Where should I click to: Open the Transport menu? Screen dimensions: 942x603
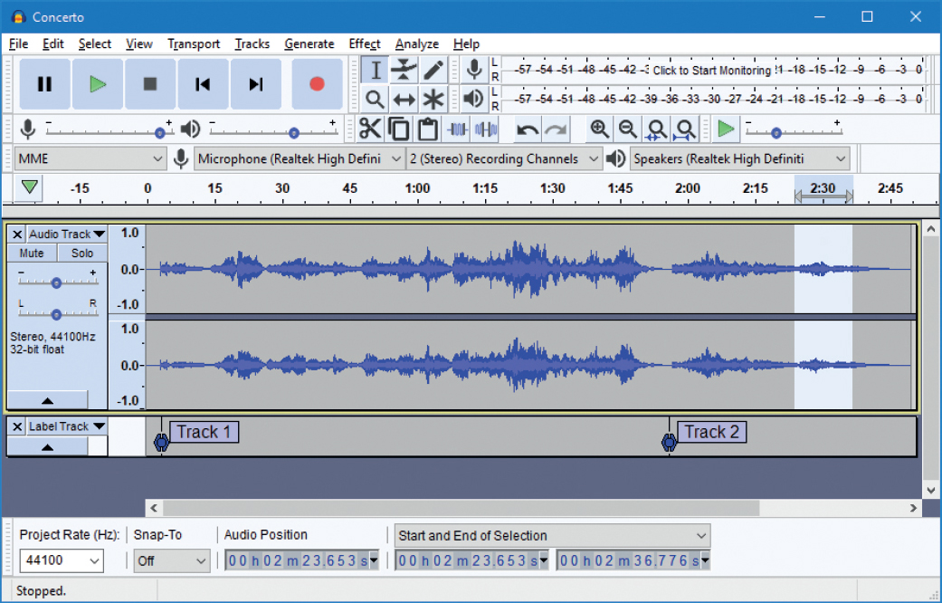(194, 43)
